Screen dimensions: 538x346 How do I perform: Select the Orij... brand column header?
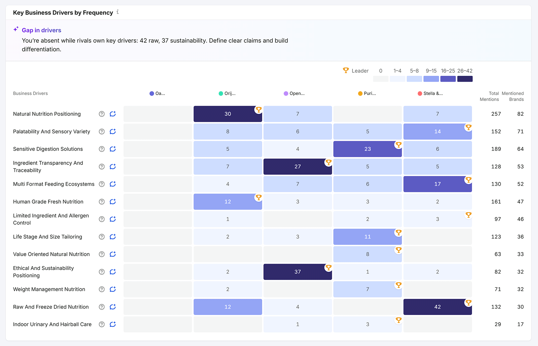click(227, 94)
